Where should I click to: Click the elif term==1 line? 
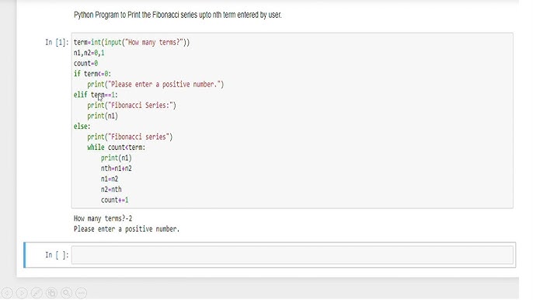click(96, 95)
